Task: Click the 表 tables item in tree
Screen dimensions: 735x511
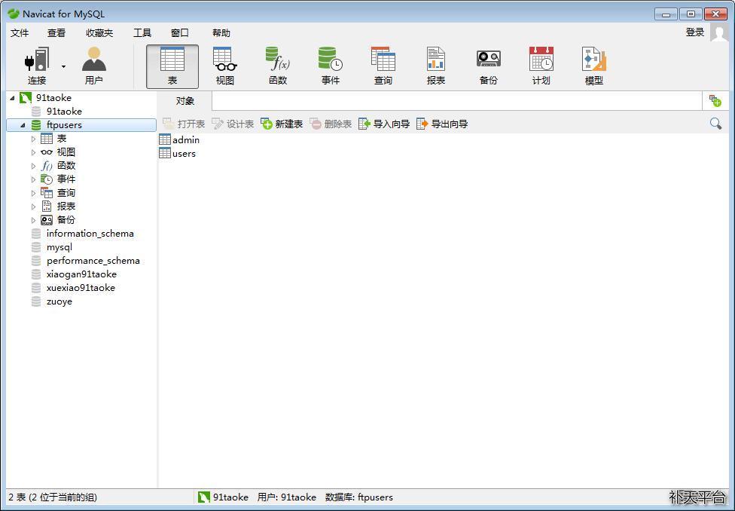Action: (62, 139)
